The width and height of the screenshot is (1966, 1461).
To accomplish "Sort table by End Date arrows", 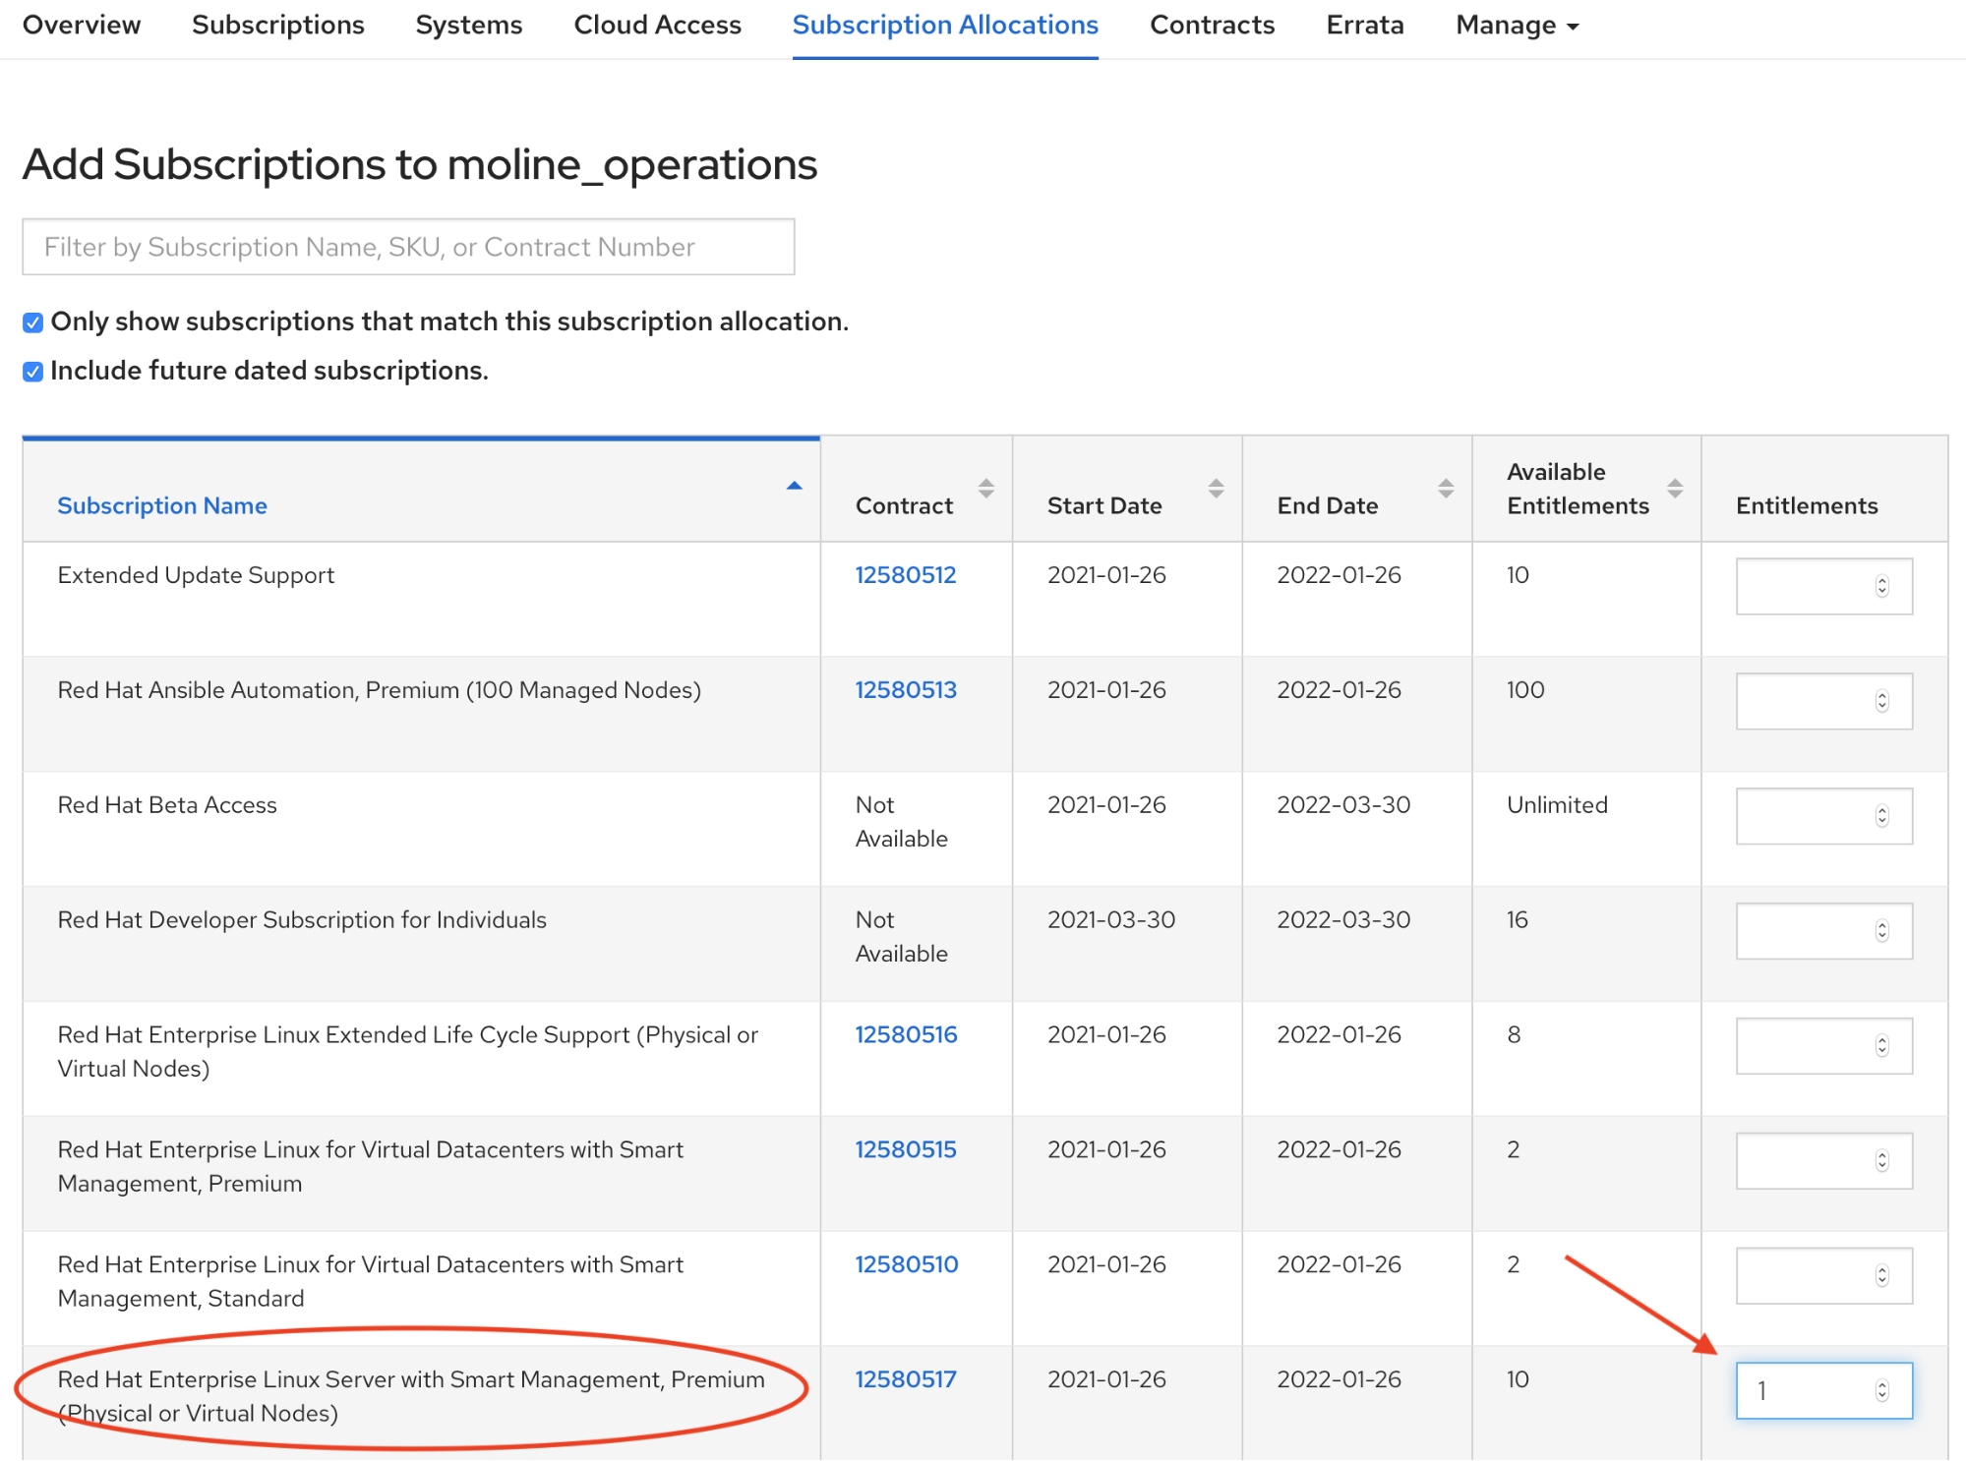I will (x=1445, y=488).
